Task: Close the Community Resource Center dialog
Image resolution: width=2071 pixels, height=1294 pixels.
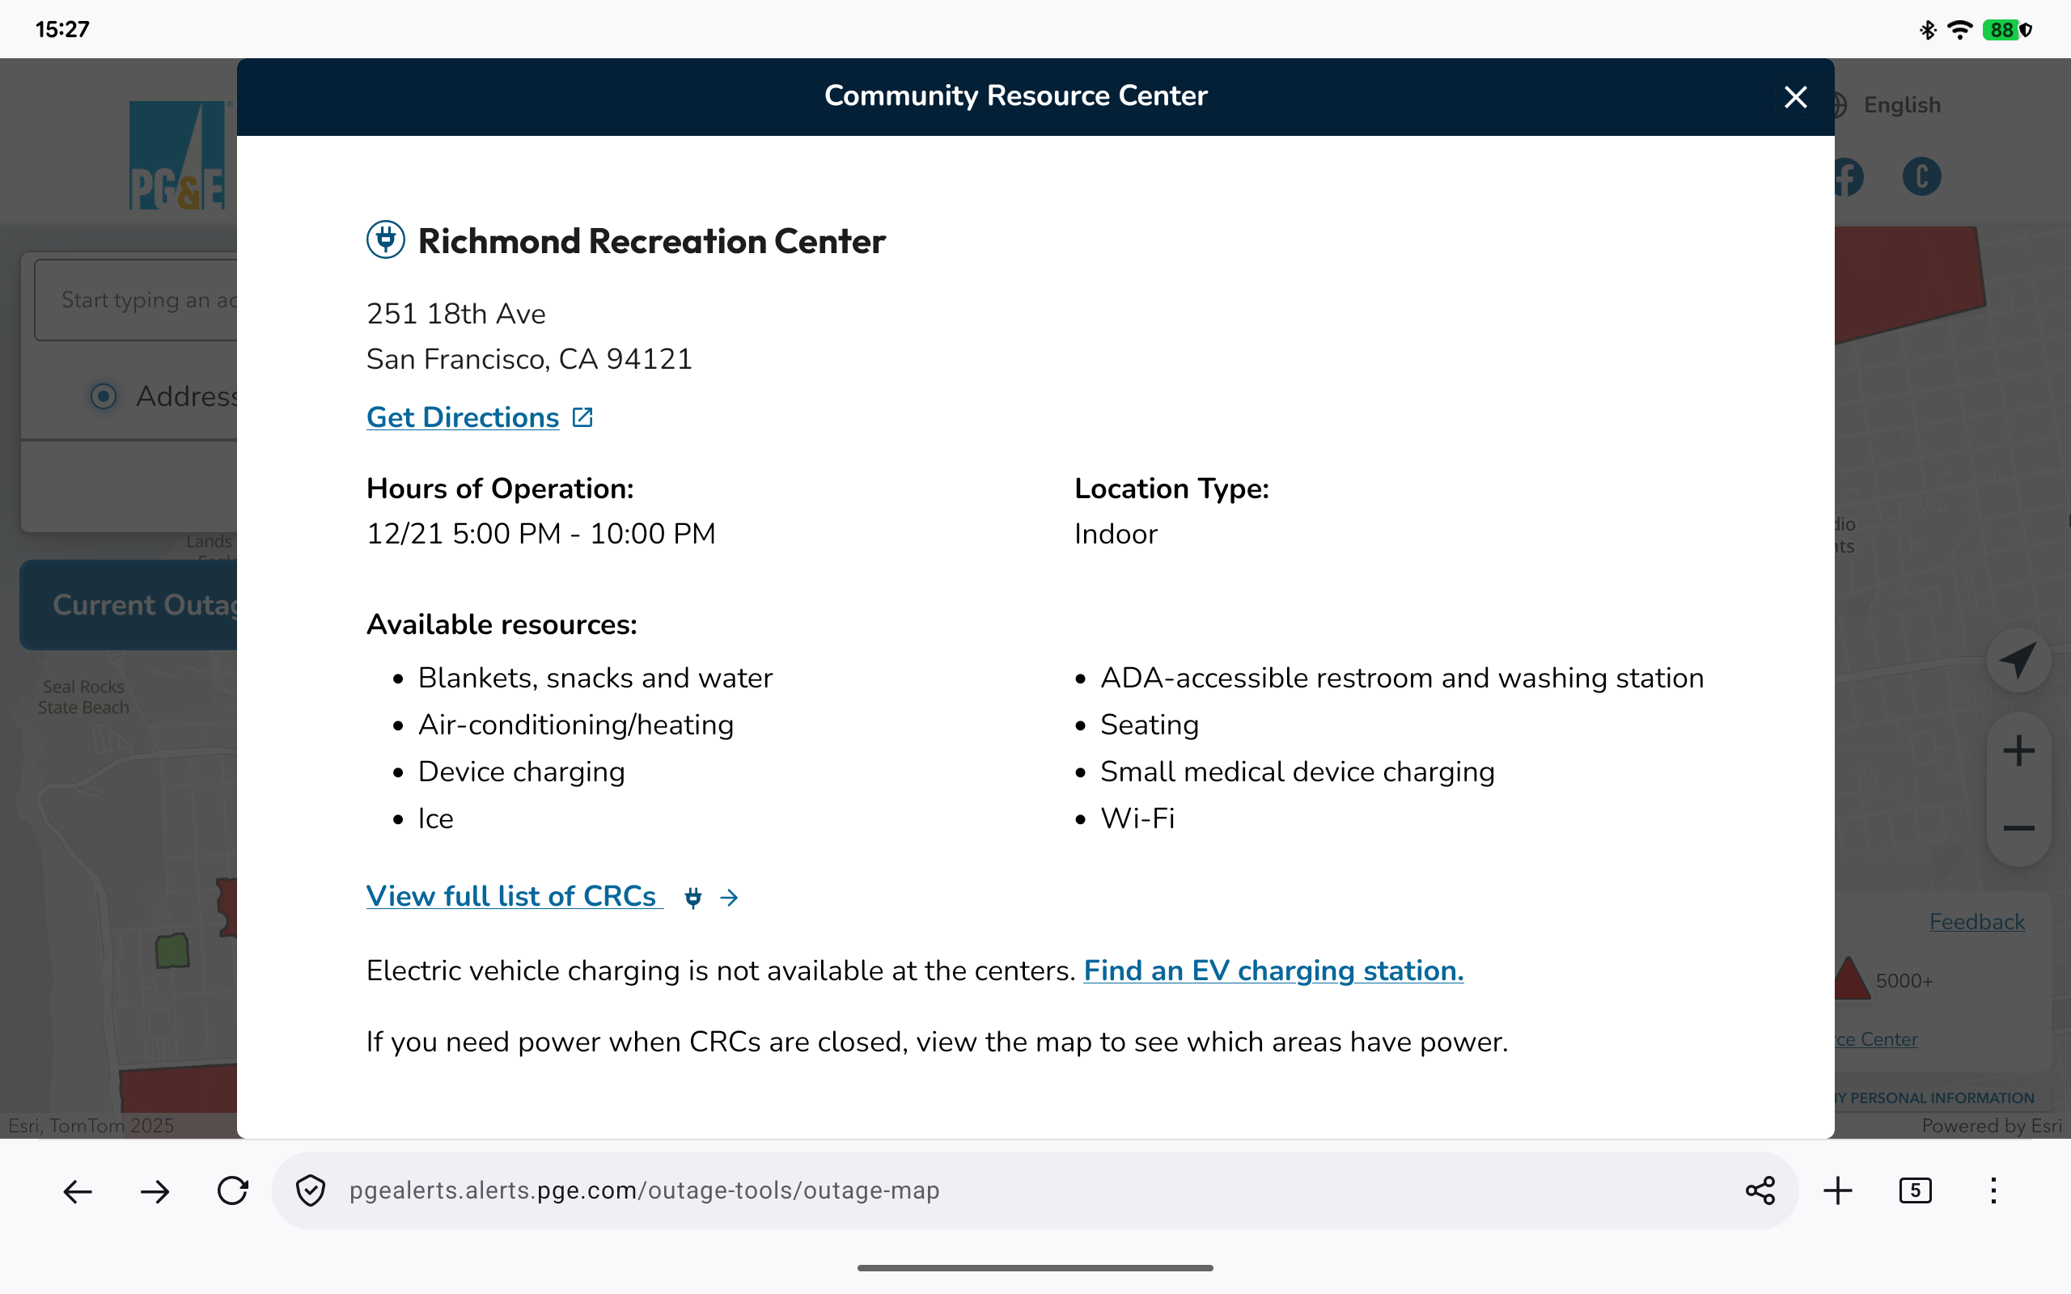Action: tap(1794, 97)
